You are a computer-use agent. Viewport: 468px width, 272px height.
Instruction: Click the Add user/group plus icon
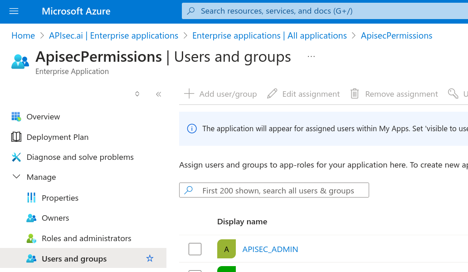pos(189,94)
